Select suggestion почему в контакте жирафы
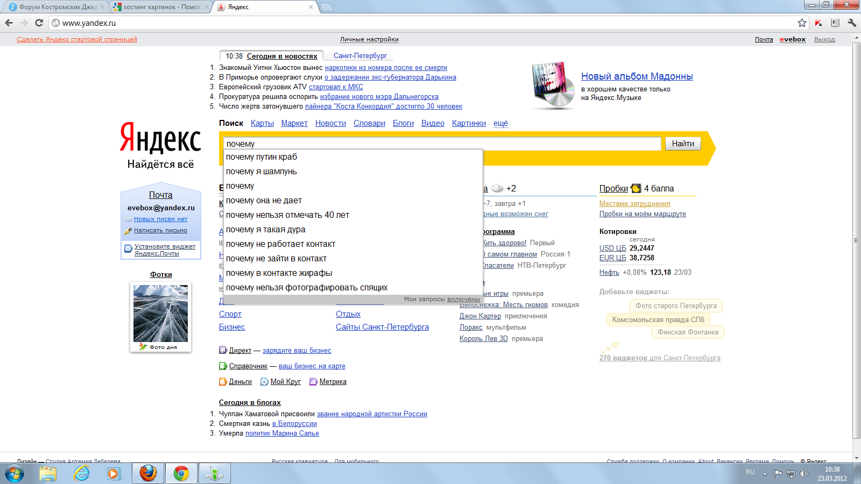 pyautogui.click(x=353, y=273)
